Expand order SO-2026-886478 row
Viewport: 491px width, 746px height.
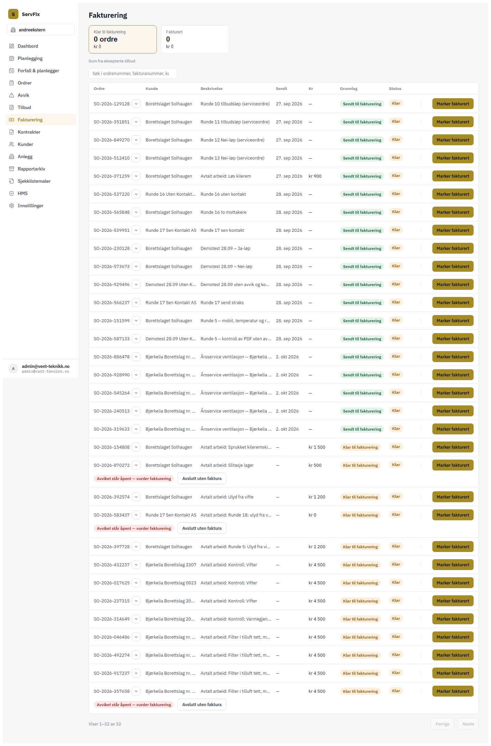(x=136, y=357)
